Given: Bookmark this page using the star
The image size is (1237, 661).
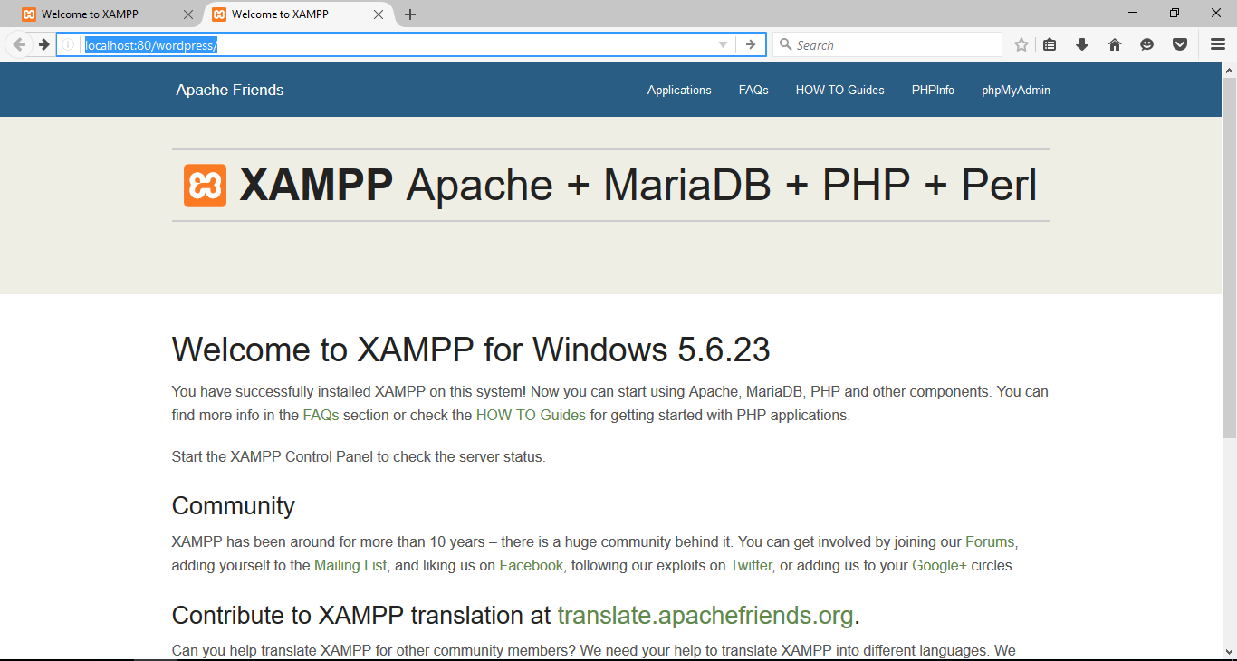Looking at the screenshot, I should (1021, 43).
